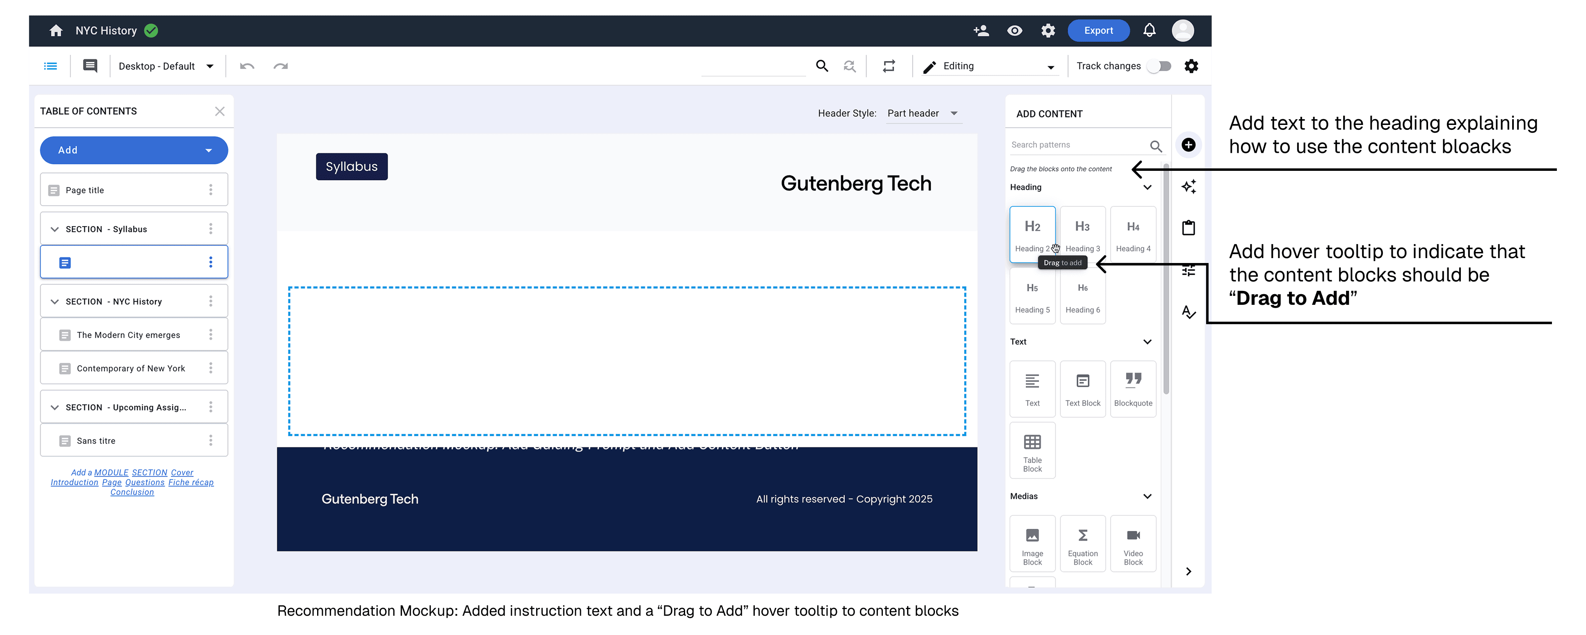Toggle preview with the eye icon

point(1014,31)
